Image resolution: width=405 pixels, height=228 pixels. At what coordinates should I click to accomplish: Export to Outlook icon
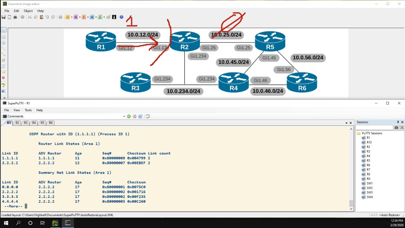click(67, 17)
